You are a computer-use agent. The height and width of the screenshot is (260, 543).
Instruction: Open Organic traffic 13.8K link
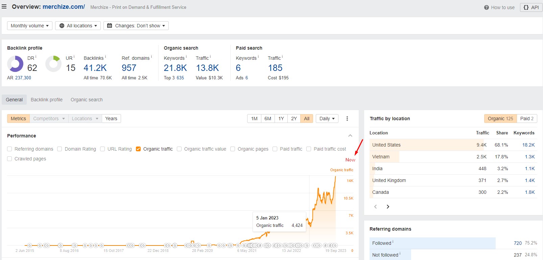[x=207, y=68]
